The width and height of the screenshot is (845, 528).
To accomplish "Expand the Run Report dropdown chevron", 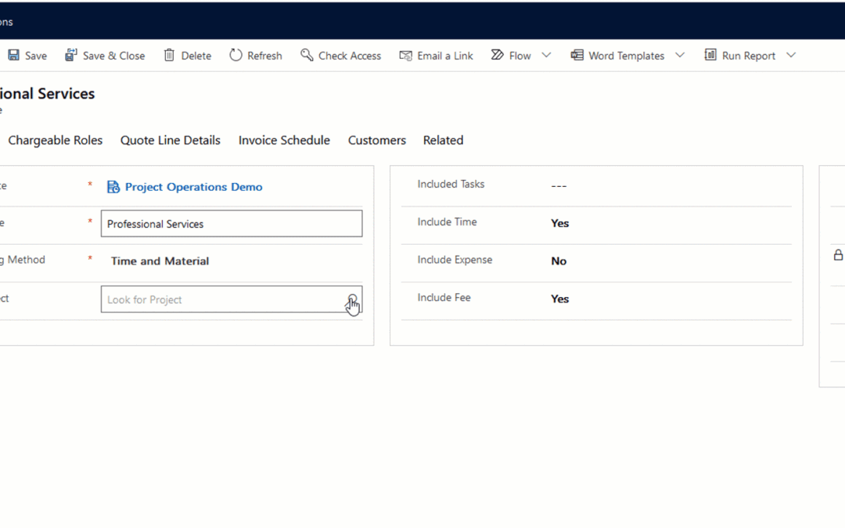I will 791,55.
